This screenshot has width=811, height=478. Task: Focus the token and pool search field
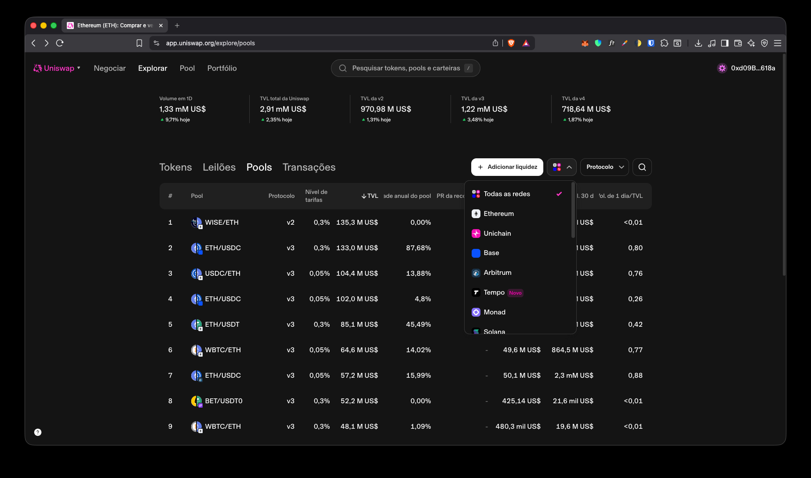point(405,68)
